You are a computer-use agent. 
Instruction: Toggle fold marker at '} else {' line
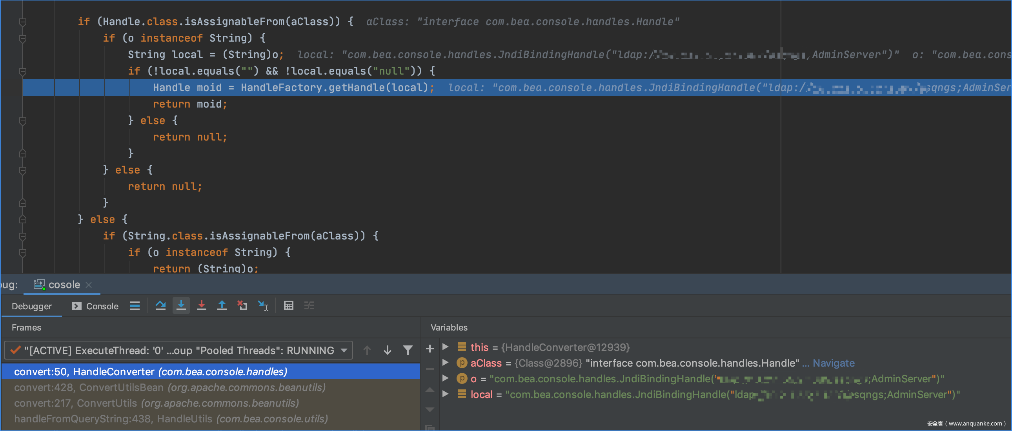(23, 121)
